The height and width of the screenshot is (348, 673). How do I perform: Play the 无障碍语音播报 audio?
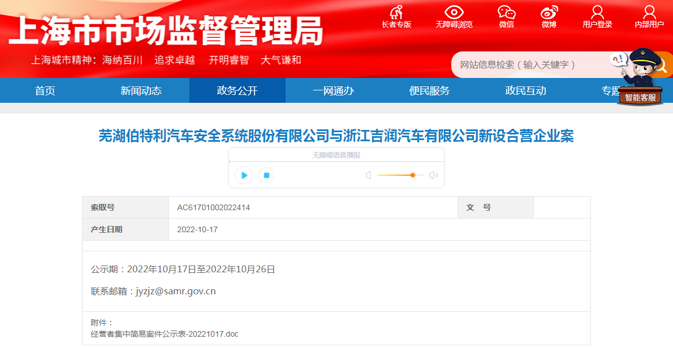[x=244, y=175]
